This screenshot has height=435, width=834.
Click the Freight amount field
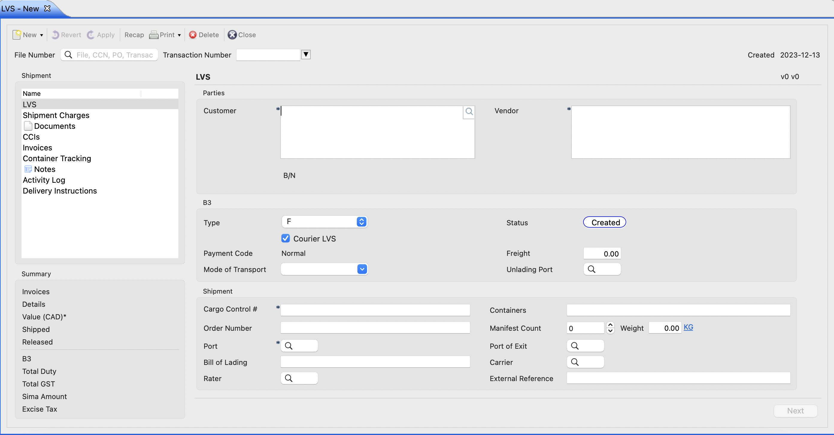pos(602,253)
